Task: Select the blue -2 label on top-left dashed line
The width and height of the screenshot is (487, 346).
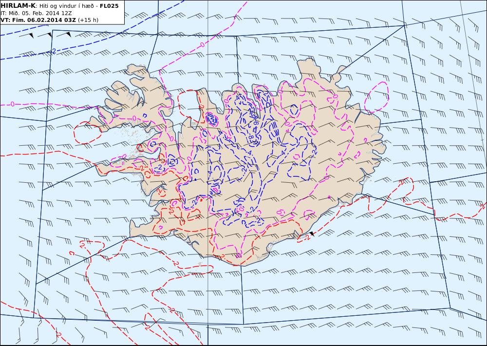Action: click(53, 51)
